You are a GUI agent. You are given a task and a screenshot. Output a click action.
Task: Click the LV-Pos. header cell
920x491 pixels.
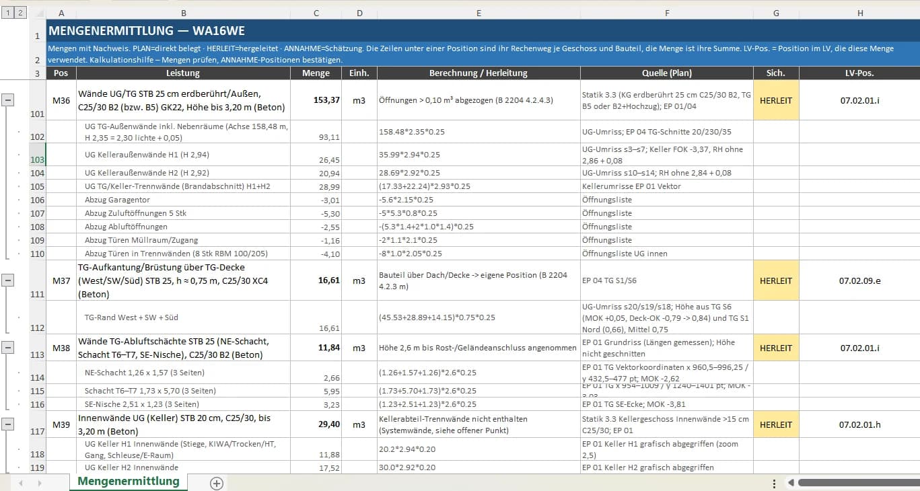pos(859,73)
